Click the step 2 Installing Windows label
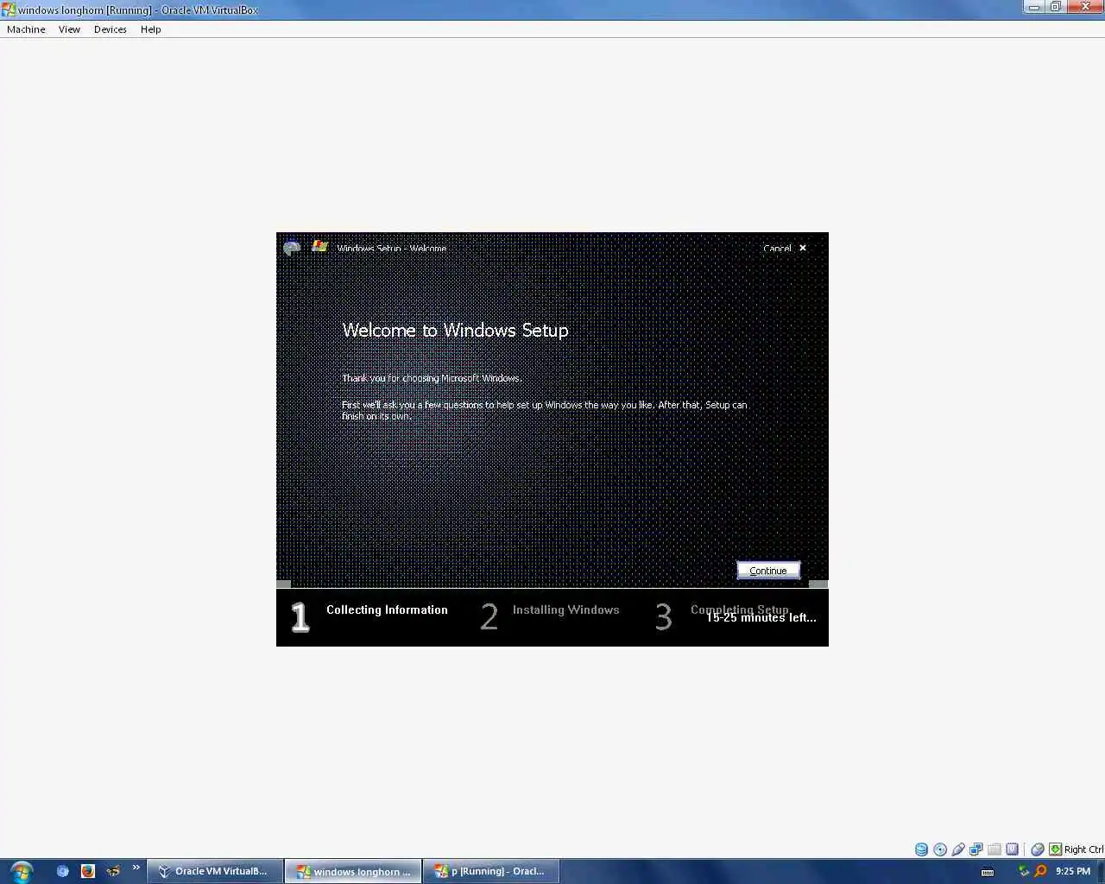Screen dimensions: 1105x884 566,609
